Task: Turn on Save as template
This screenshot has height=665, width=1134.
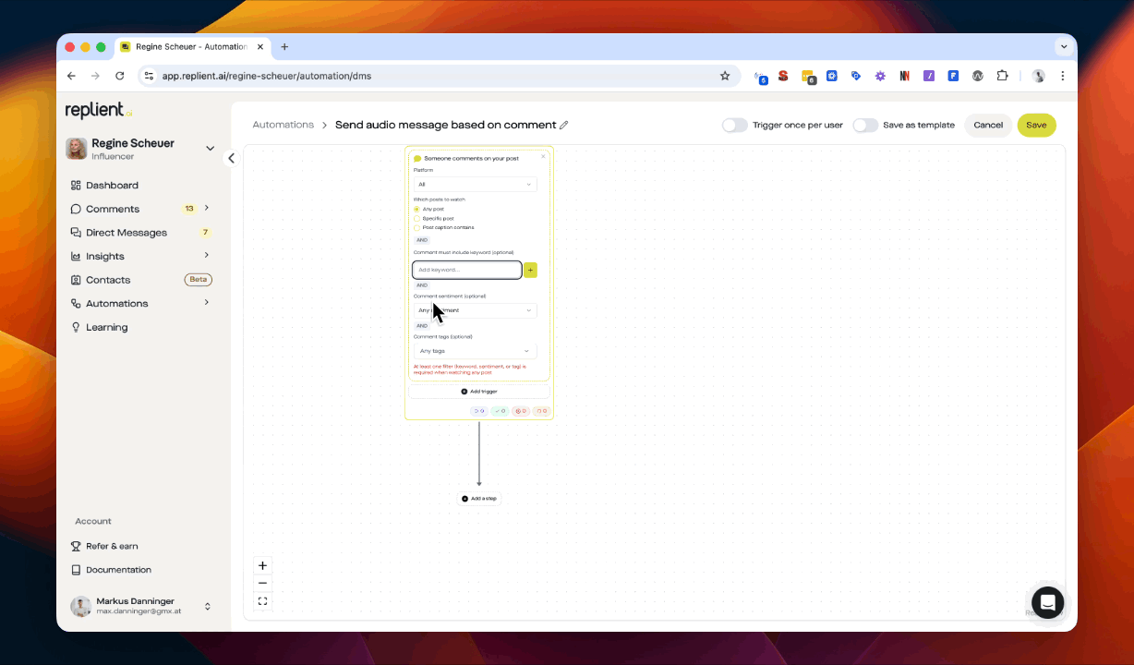Action: [864, 125]
